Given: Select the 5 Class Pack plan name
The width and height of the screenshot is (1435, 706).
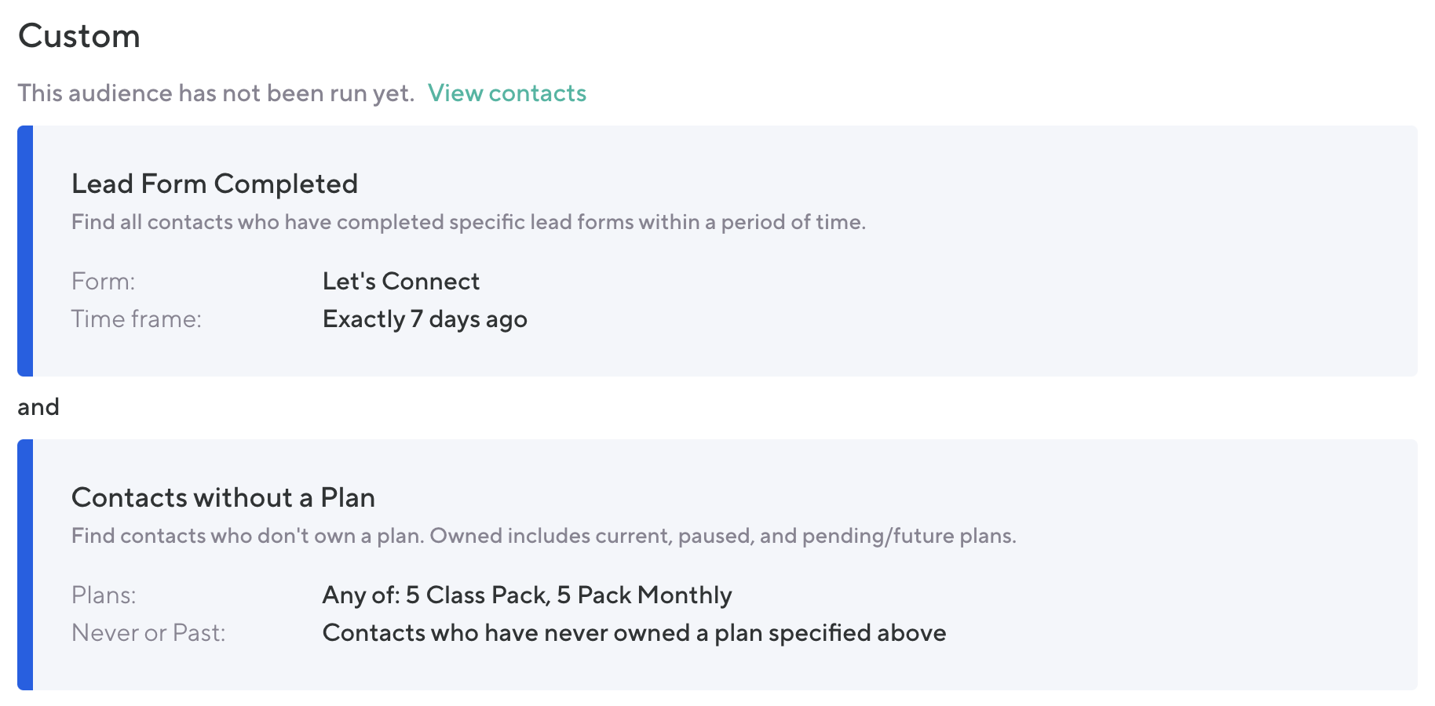Looking at the screenshot, I should [x=477, y=595].
